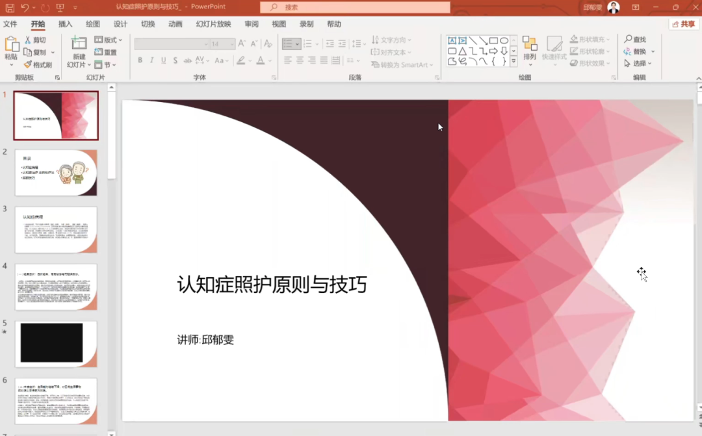Open the Layout (版式) dropdown
The image size is (702, 436).
[108, 40]
